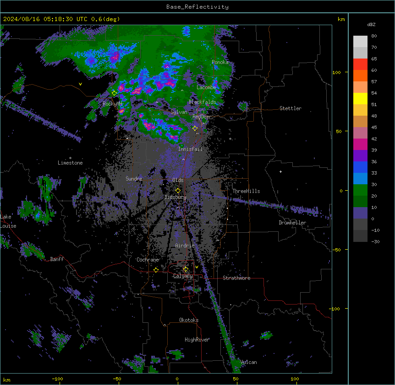Click the ThreeHills city label
This screenshot has width=395, height=385.
coord(246,191)
